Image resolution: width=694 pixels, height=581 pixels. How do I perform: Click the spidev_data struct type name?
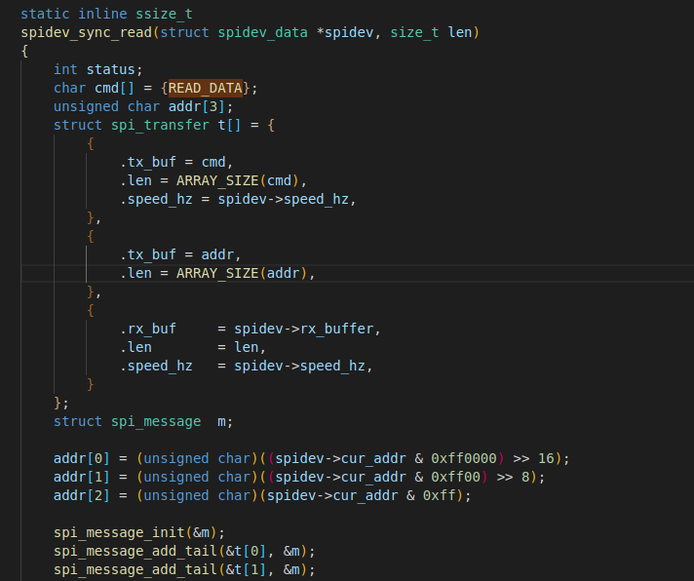click(262, 32)
